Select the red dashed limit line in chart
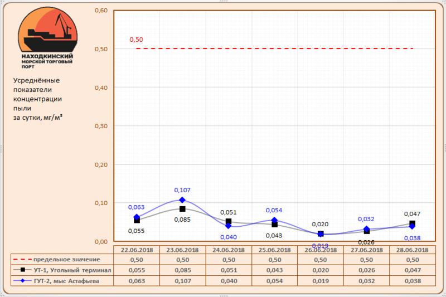This screenshot has height=297, width=446. [x=274, y=49]
